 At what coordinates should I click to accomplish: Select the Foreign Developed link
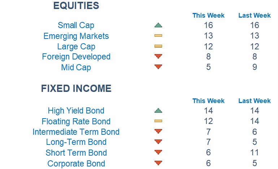click(x=76, y=57)
